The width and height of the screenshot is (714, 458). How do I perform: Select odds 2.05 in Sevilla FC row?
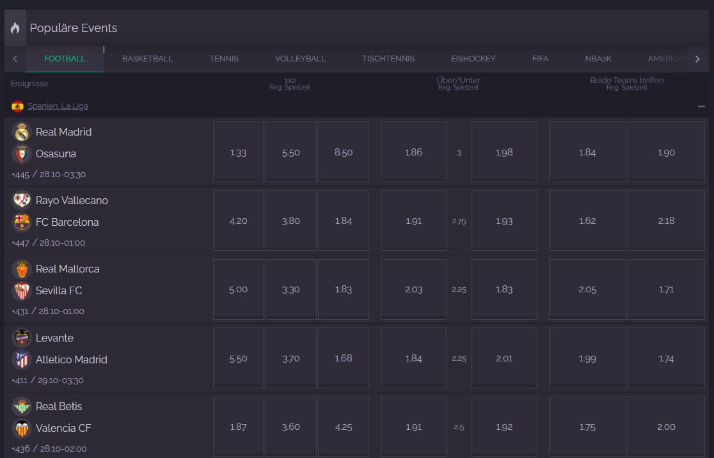(x=587, y=289)
